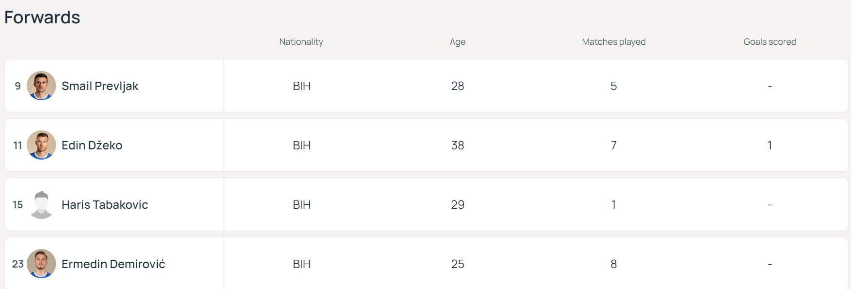The image size is (851, 289).
Task: Open Edin Džeko's player profile link
Action: point(92,145)
